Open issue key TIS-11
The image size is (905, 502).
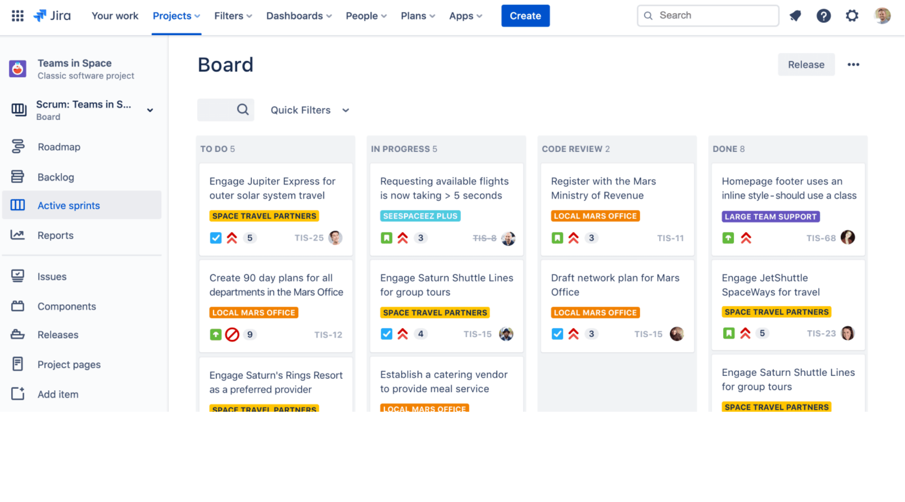(x=670, y=238)
